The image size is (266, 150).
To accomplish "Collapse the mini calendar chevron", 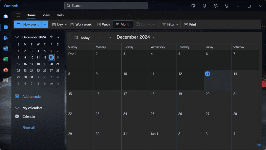I will [17, 37].
